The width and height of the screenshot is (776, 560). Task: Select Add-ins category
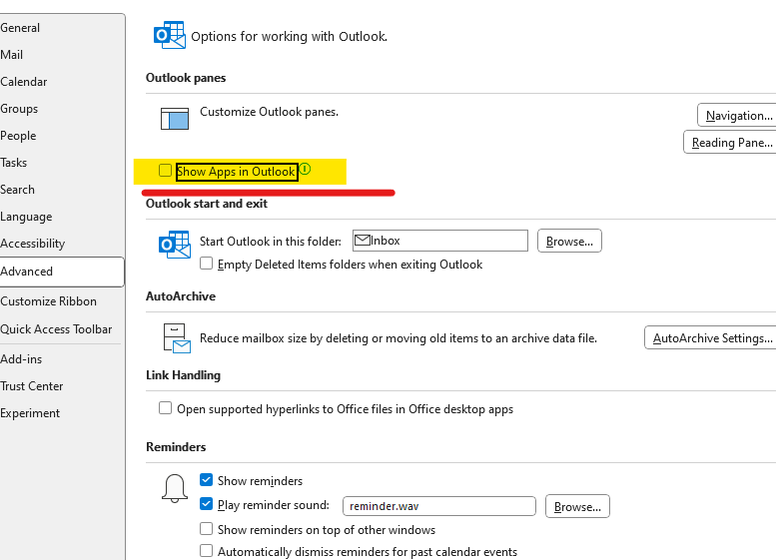pos(21,359)
